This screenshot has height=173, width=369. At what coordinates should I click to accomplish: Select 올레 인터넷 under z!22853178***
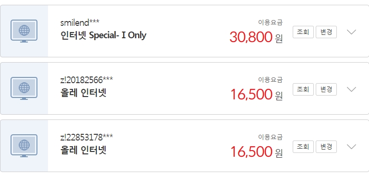[x=83, y=150]
